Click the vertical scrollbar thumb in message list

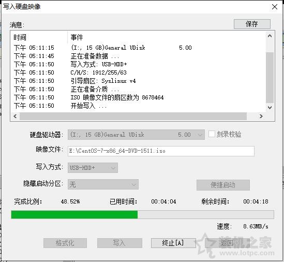pos(270,78)
